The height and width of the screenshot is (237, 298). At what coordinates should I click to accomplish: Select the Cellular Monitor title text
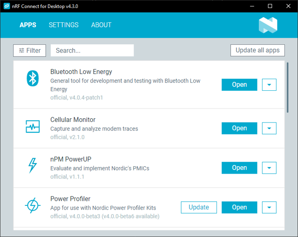73,120
